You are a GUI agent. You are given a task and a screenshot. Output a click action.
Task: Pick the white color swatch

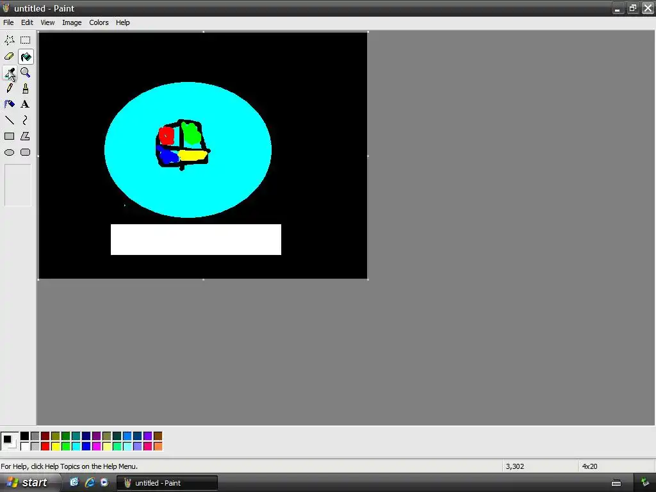pyautogui.click(x=25, y=447)
